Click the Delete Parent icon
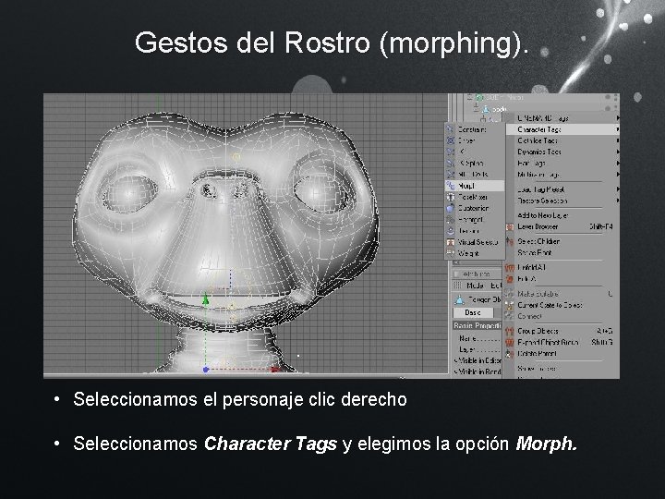This screenshot has height=499, width=665. (x=510, y=353)
